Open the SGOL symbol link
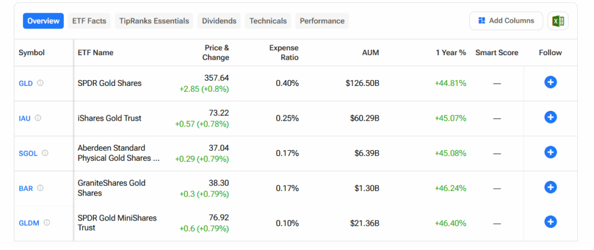Screen dimensions: 594x250 [x=28, y=154]
